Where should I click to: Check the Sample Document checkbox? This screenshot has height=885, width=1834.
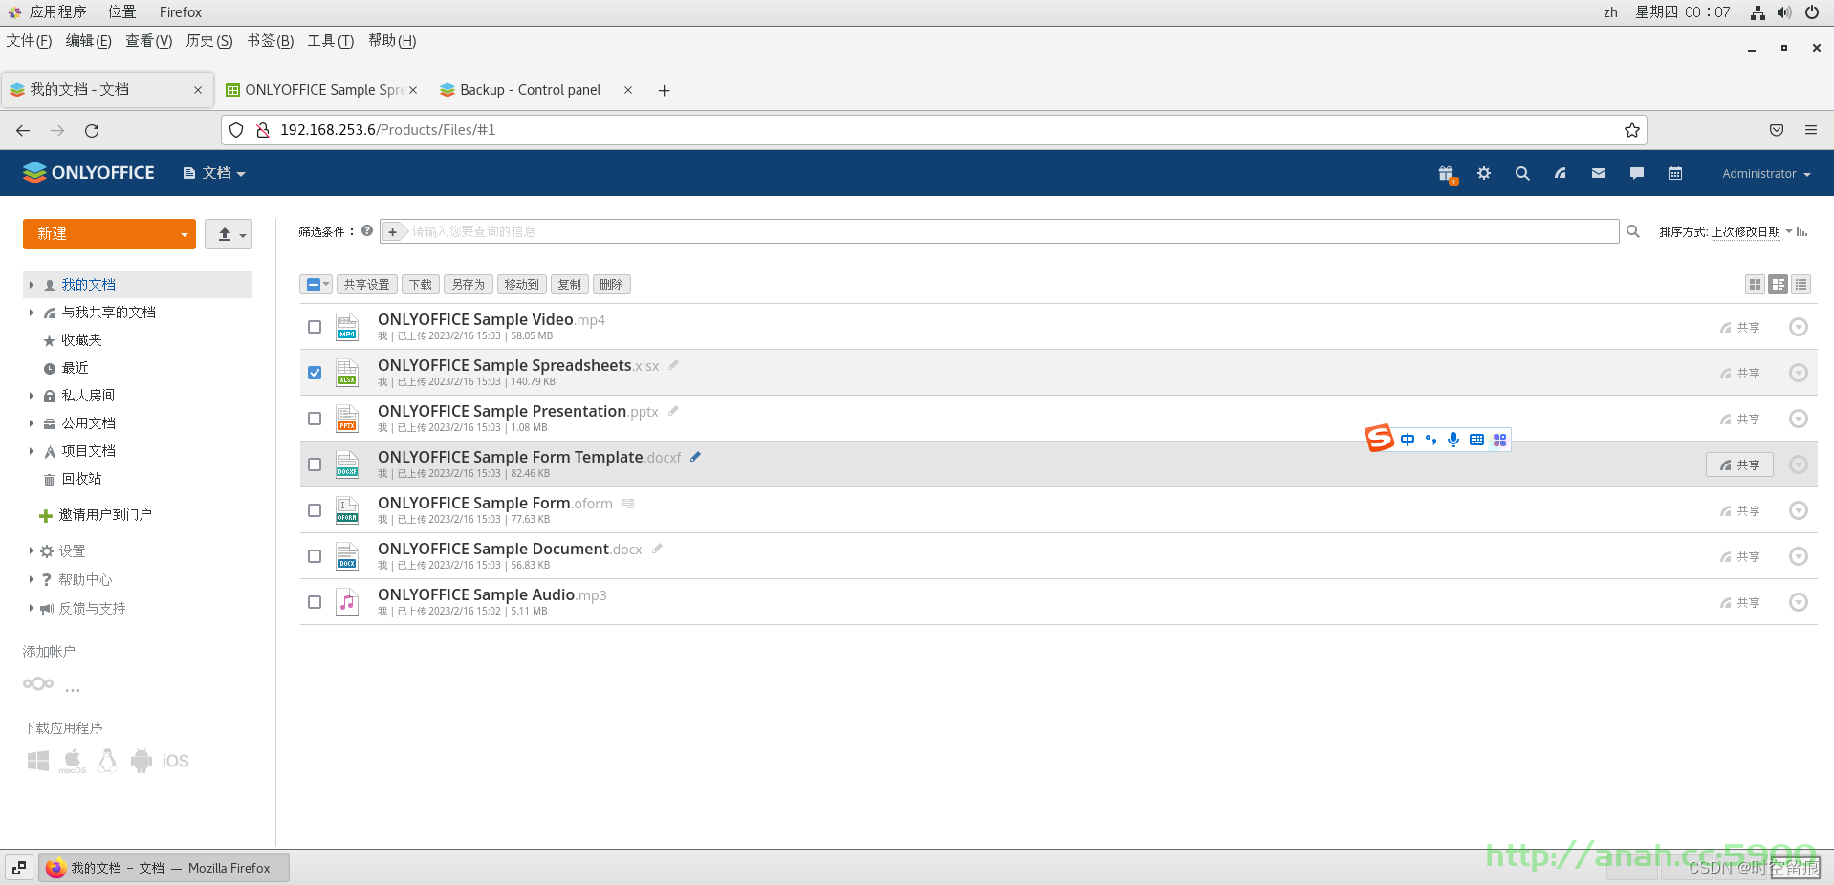click(x=315, y=556)
